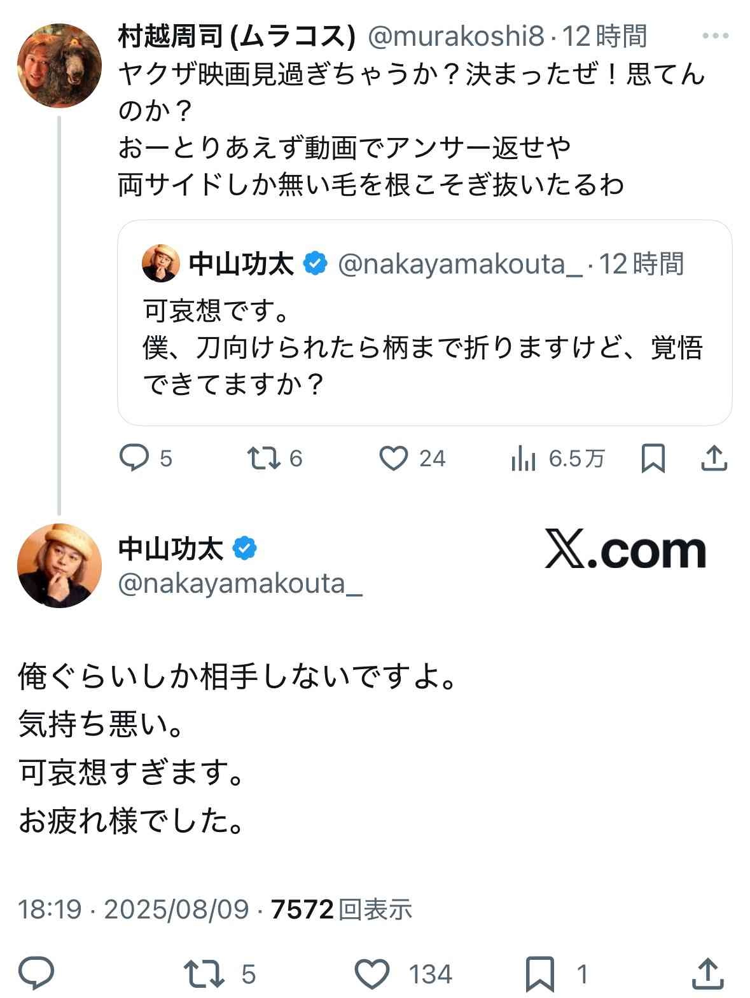The image size is (750, 998).
Task: Open the 18:19 · 2025/08/09 timestamp
Action: coord(133,910)
